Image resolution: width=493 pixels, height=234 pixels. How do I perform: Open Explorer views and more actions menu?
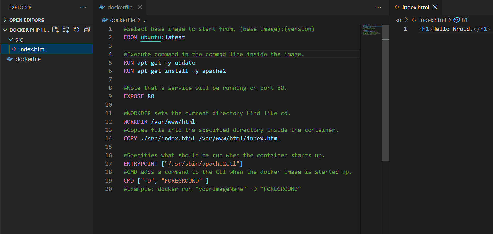[x=83, y=7]
